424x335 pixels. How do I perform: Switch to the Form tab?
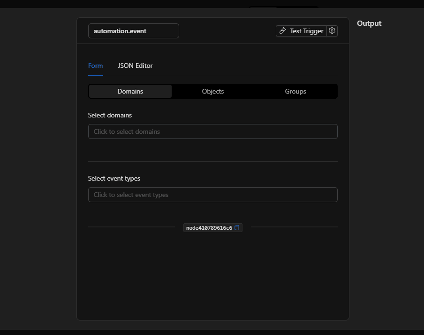(95, 66)
